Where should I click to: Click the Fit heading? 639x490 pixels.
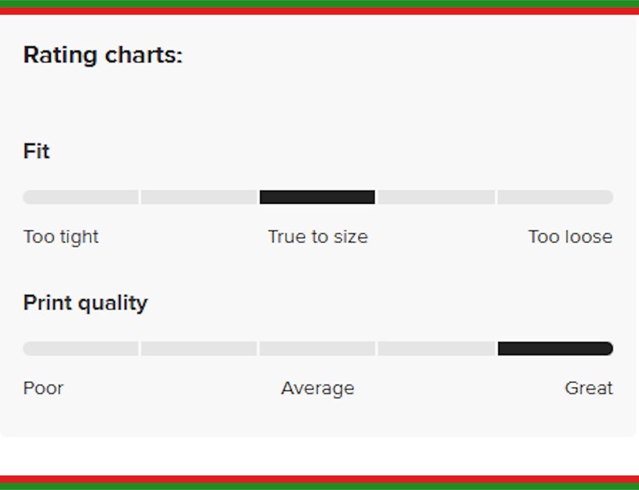point(36,152)
